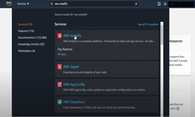Open the All apps feature link
This screenshot has height=117, width=195.
(62, 54)
